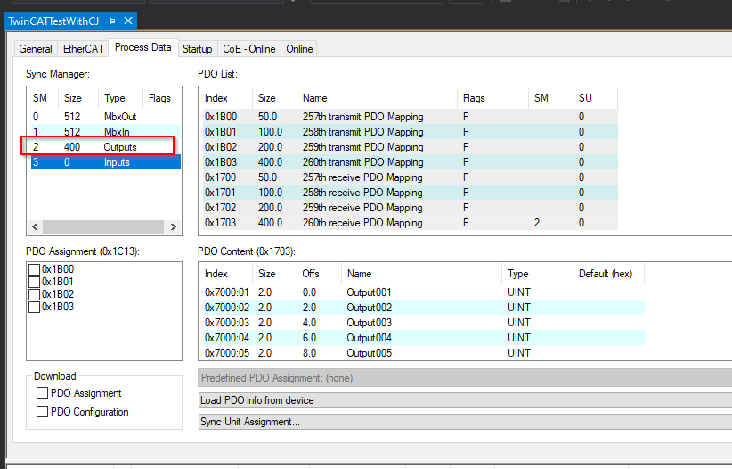Select Sync Manager row 1 MbxIn
The image size is (732, 469).
[105, 132]
